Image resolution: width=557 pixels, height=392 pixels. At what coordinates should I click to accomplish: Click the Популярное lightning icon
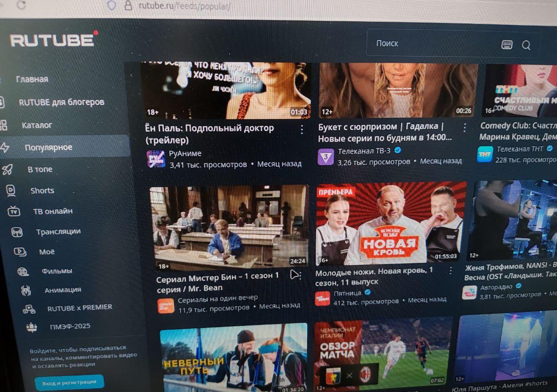coord(4,147)
